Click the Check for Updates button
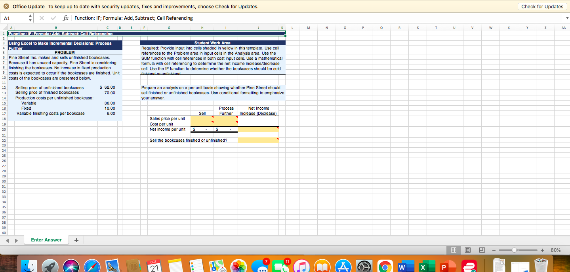This screenshot has width=570, height=272. (x=542, y=6)
